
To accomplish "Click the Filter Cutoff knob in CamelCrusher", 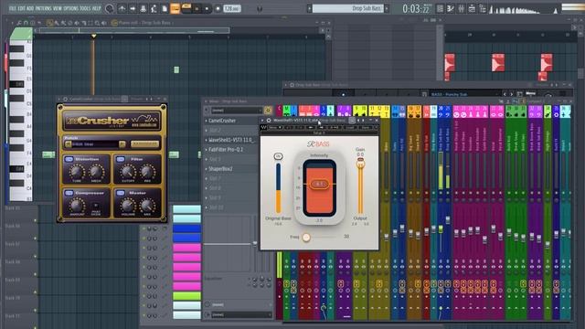I will (x=128, y=172).
